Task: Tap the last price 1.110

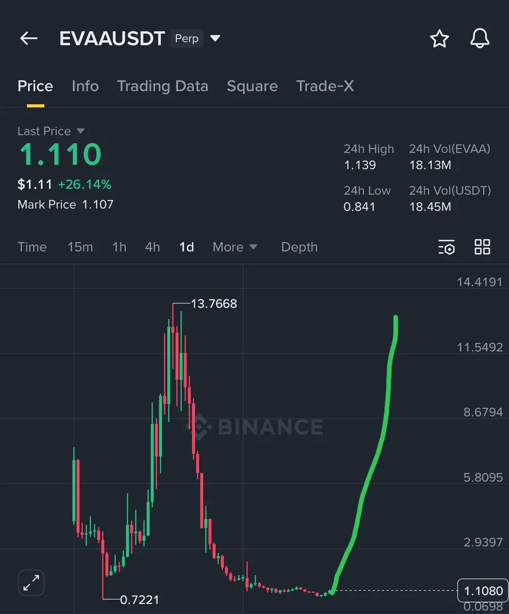Action: point(60,155)
